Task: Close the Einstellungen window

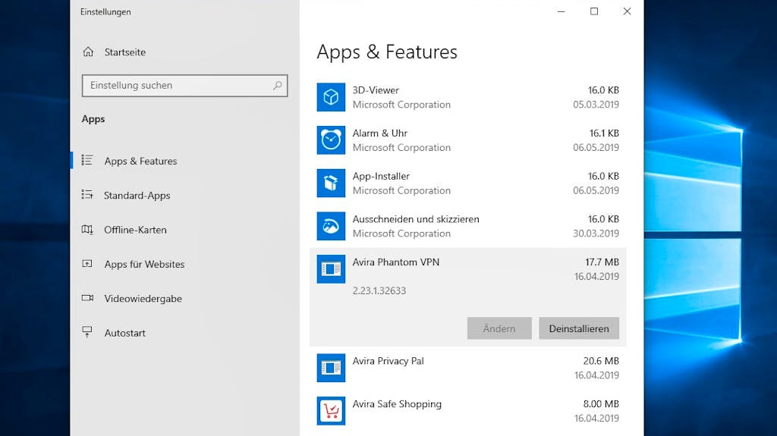Action: pos(627,11)
